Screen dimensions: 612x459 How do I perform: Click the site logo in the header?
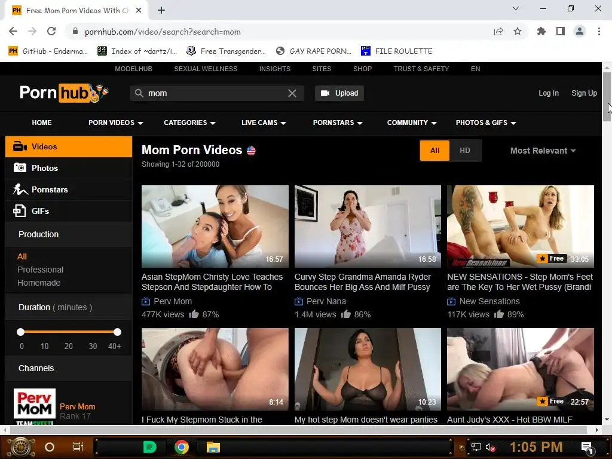pos(64,93)
